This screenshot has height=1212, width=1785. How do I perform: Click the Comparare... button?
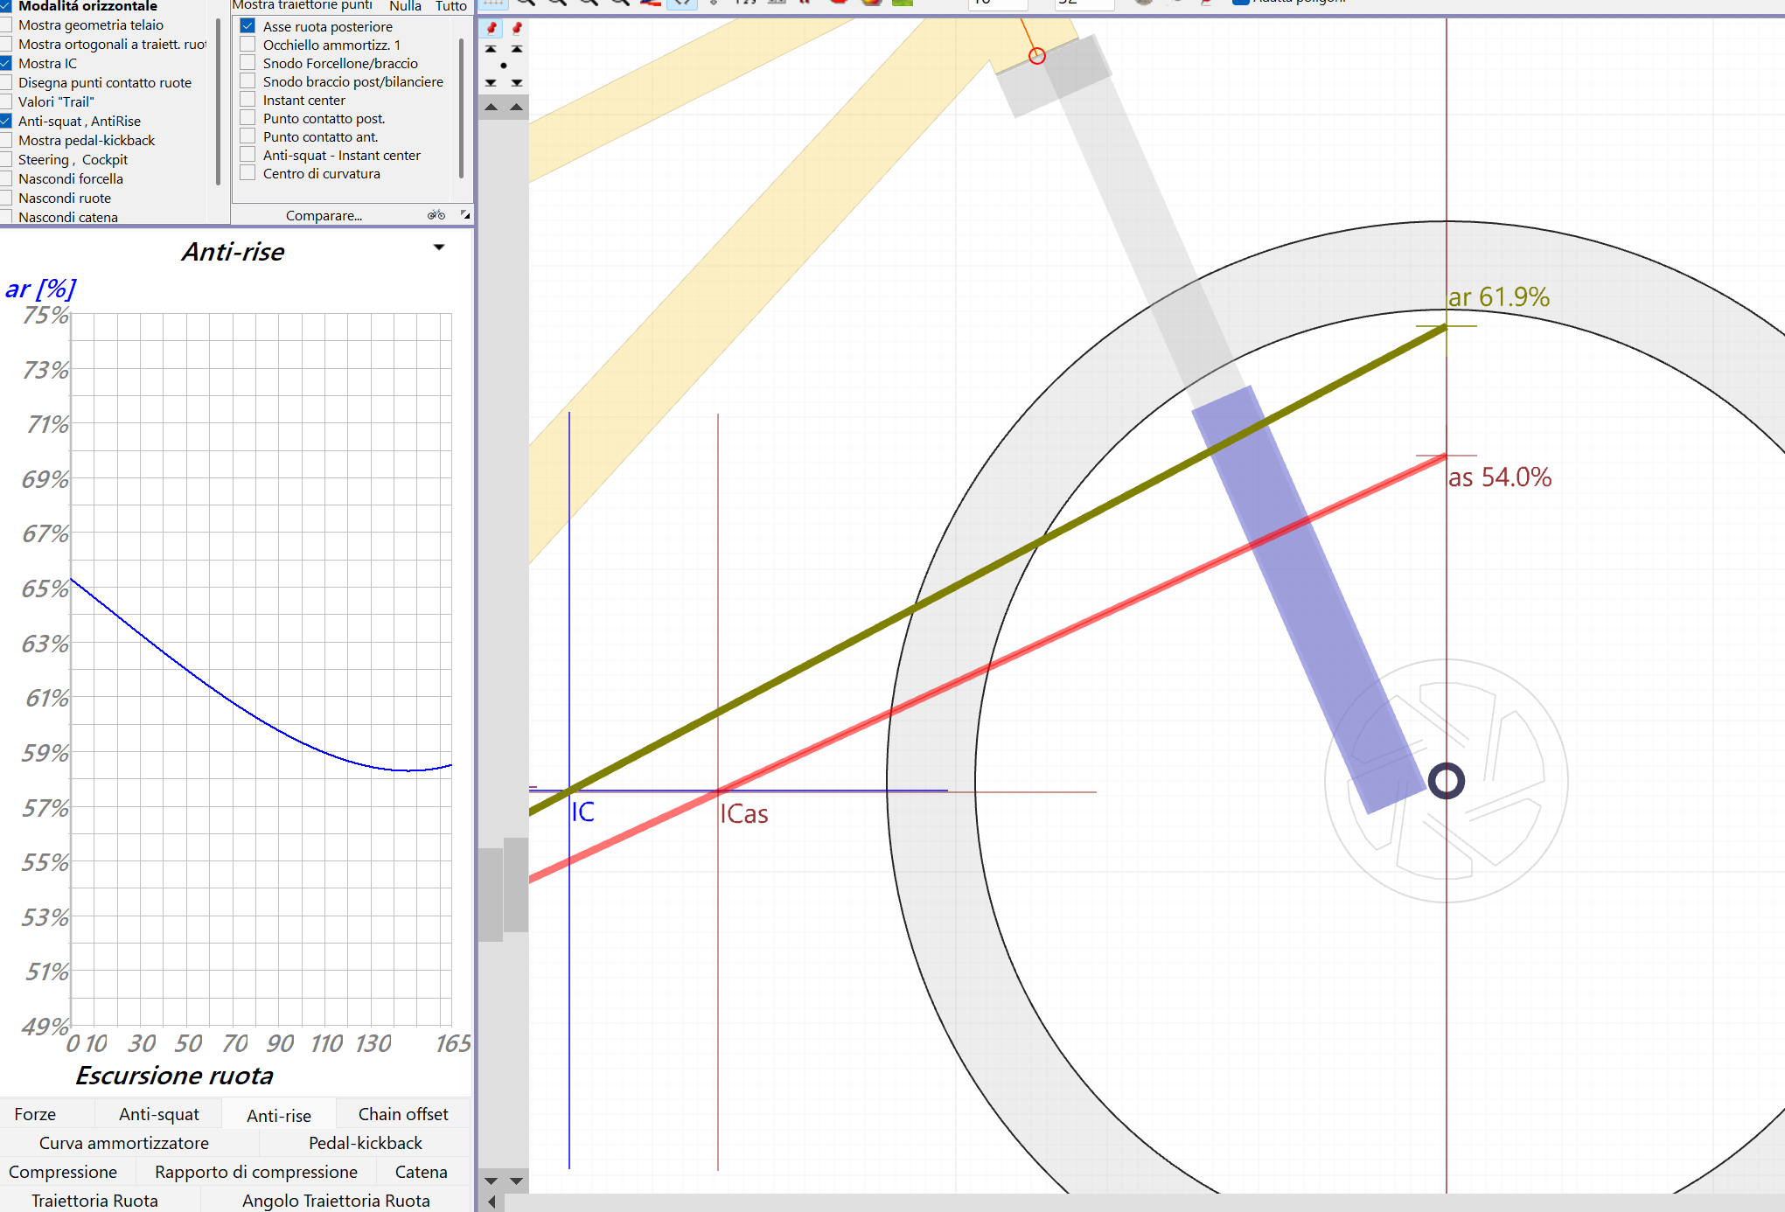pyautogui.click(x=324, y=215)
